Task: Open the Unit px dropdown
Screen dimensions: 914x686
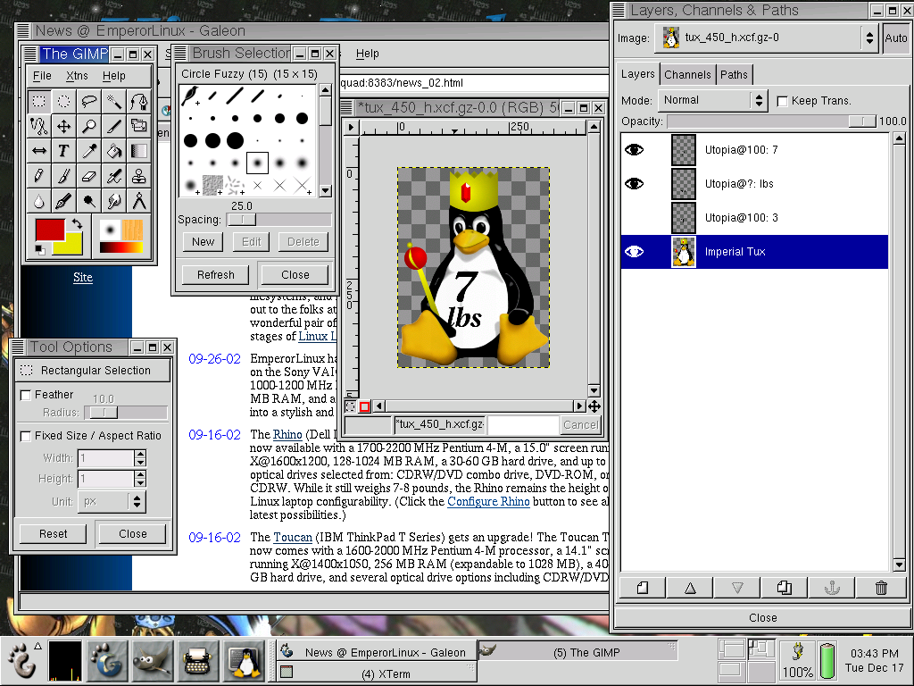Action: (112, 501)
